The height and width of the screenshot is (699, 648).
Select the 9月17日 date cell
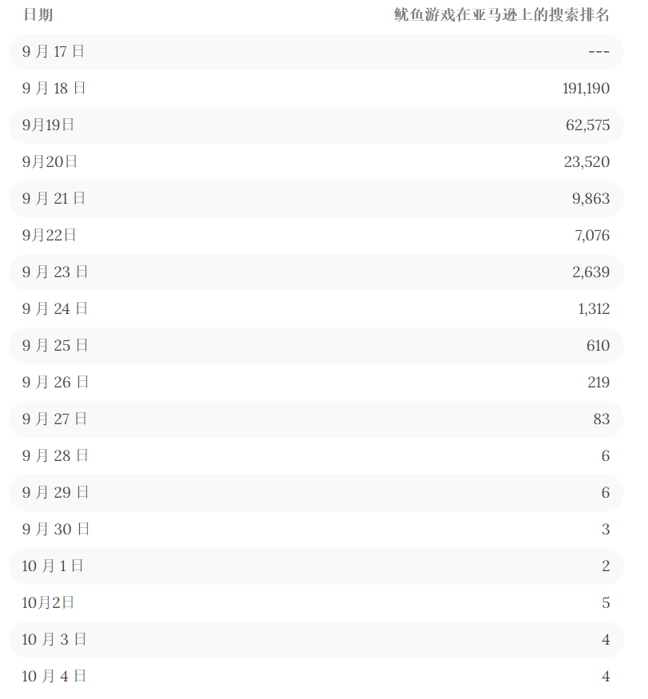click(x=54, y=52)
